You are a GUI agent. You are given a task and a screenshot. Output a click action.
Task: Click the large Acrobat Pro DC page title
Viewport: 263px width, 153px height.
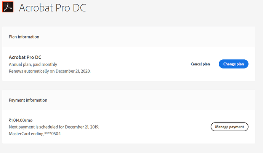pos(52,7)
